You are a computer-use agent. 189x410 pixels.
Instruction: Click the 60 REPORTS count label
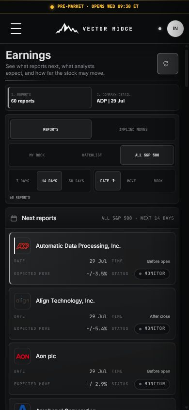coord(20,198)
